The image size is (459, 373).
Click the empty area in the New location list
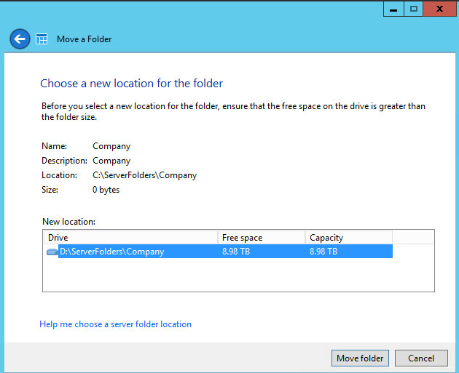click(238, 276)
